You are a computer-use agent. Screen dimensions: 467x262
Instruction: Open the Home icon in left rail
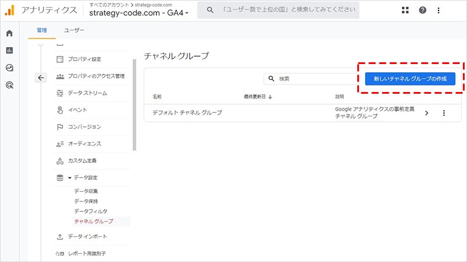tap(9, 33)
